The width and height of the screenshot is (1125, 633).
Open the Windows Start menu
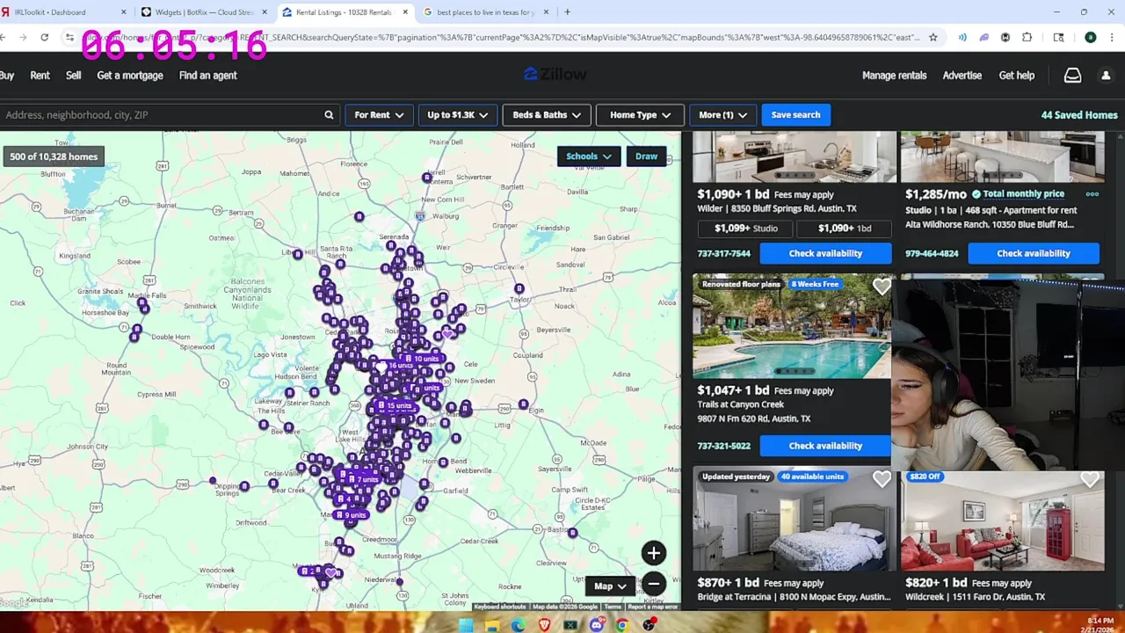[x=466, y=625]
